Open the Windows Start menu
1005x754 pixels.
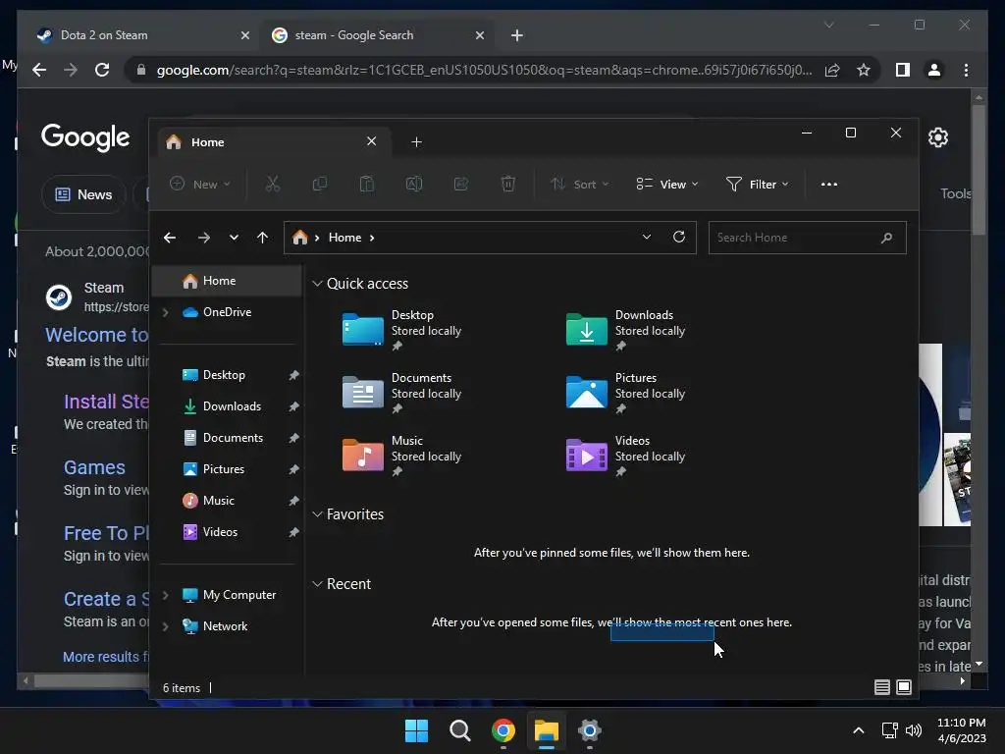coord(416,730)
